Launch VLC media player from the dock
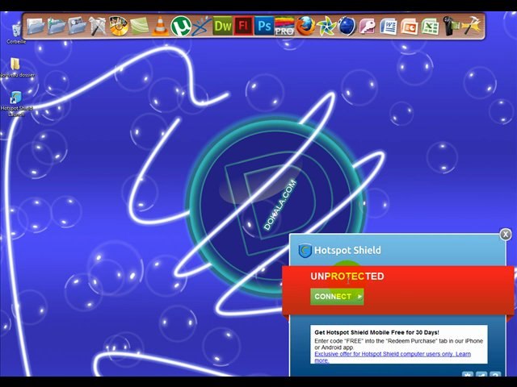Screen dimensions: 517x387 (160, 26)
